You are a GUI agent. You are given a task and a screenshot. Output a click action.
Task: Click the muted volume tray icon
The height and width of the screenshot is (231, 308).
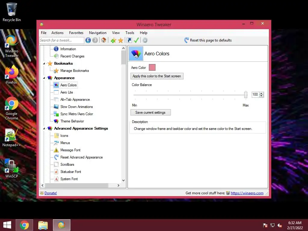[280, 225]
